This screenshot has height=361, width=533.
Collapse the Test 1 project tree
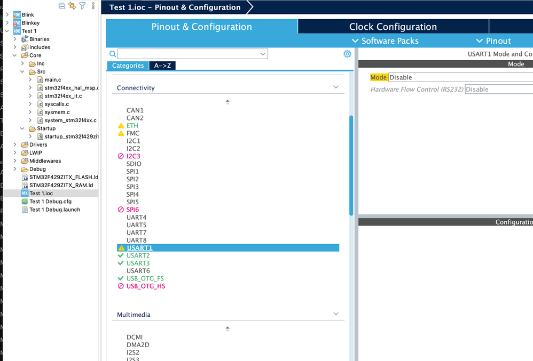pyautogui.click(x=7, y=31)
